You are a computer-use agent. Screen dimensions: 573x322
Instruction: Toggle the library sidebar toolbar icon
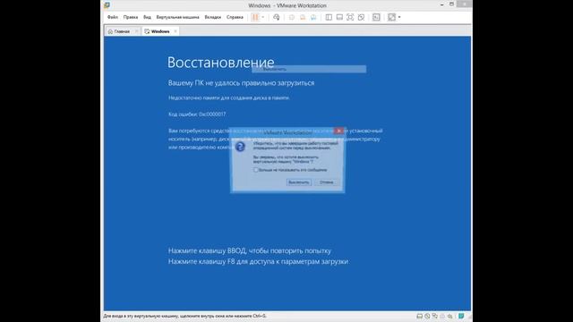coord(329,17)
